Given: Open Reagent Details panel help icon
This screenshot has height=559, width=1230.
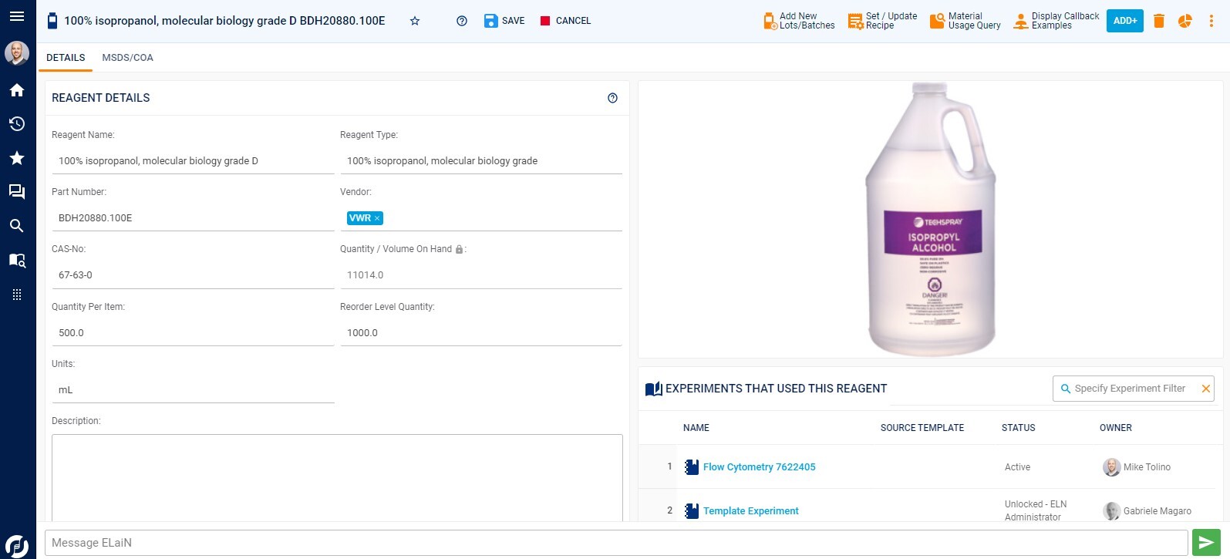Looking at the screenshot, I should click(x=612, y=98).
